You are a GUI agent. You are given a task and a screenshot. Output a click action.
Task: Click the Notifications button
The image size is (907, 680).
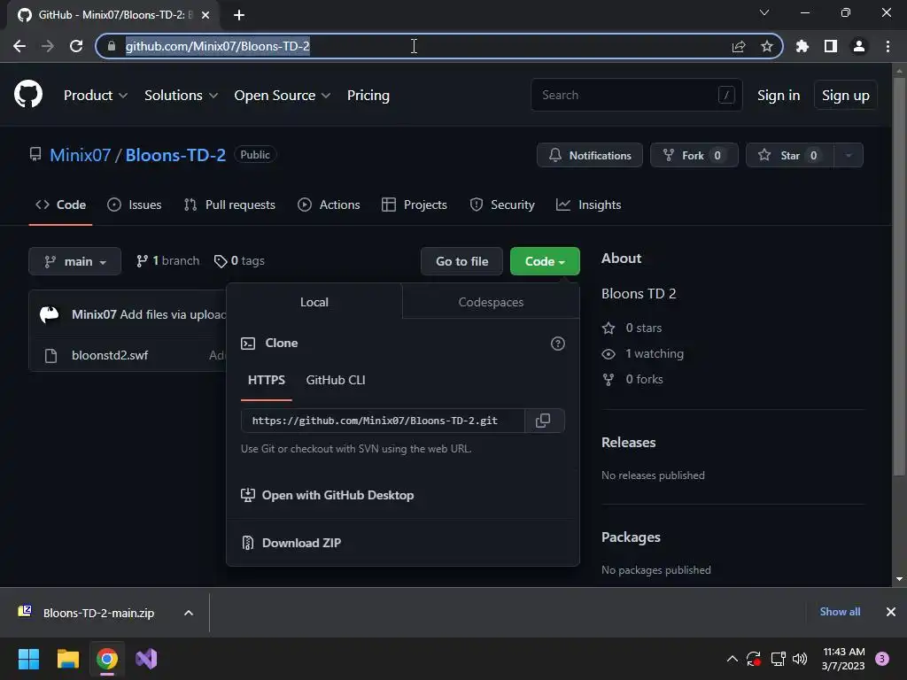[x=589, y=155]
